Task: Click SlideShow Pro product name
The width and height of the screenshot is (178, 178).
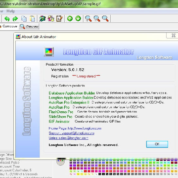Action: pos(60,117)
